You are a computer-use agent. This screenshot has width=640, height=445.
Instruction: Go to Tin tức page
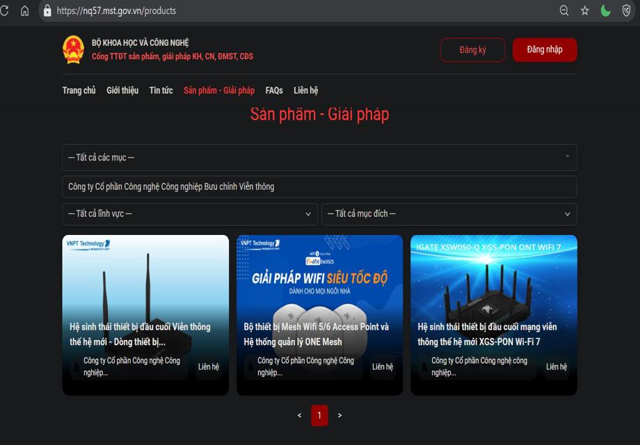click(x=161, y=90)
